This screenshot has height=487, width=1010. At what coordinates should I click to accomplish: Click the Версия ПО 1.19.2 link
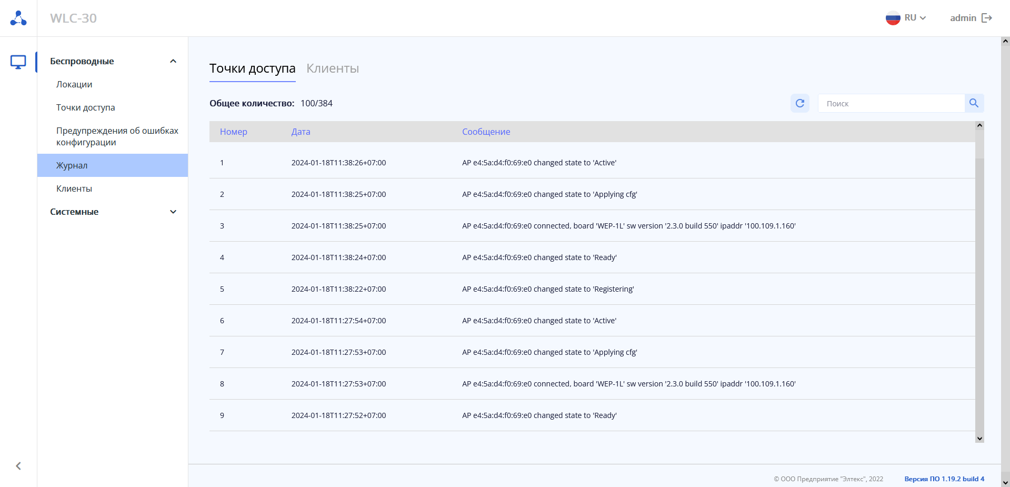click(x=944, y=479)
